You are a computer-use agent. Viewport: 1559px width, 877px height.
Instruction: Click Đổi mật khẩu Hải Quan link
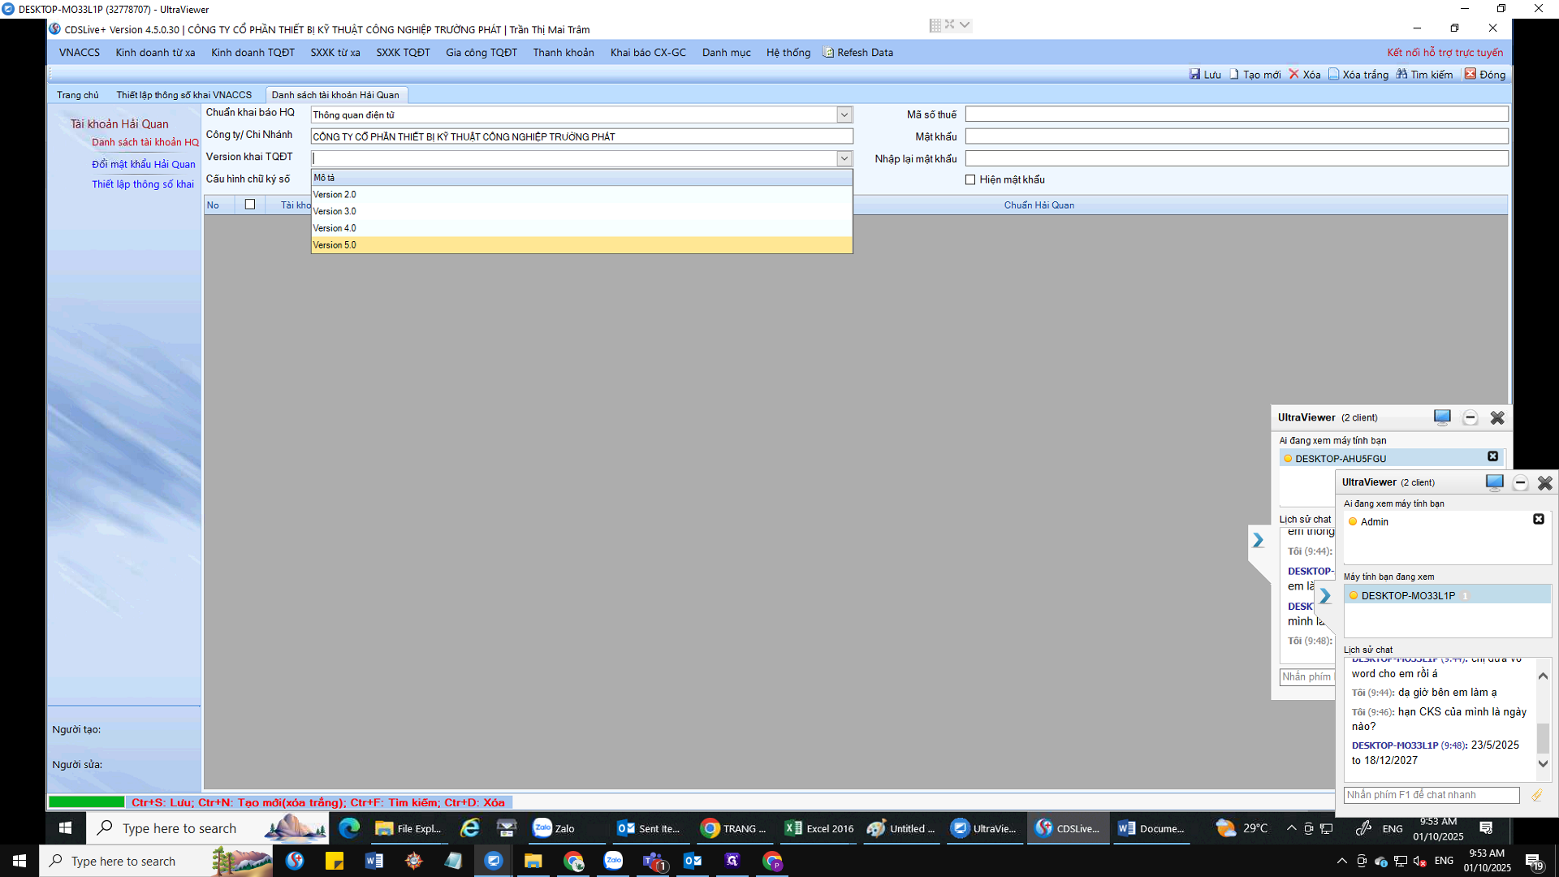coord(144,164)
